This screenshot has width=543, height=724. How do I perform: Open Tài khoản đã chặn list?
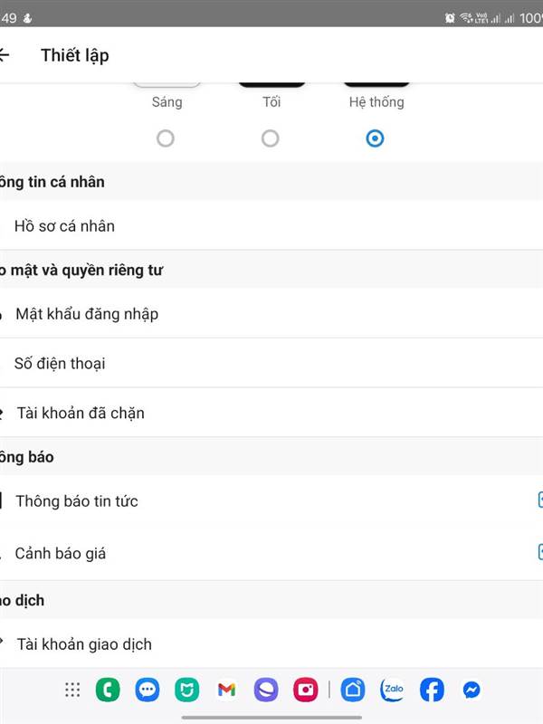[271, 413]
